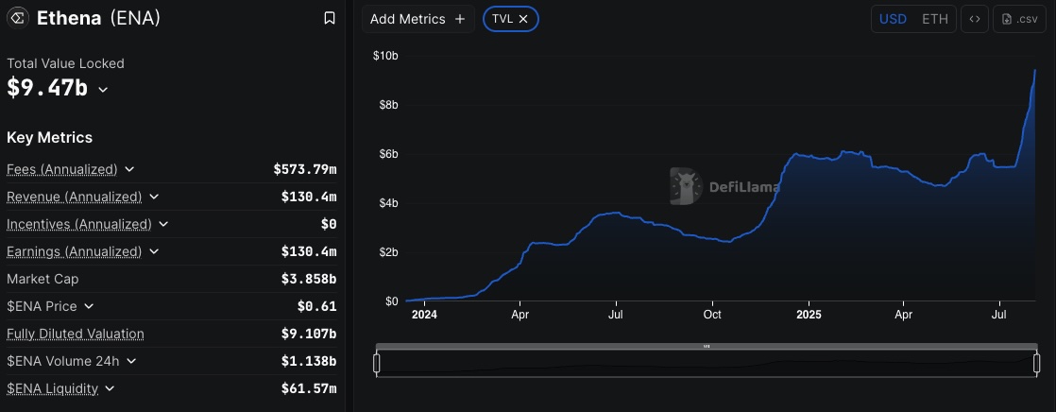
Task: Expand Fees (Annualized) details chevron
Action: point(129,169)
